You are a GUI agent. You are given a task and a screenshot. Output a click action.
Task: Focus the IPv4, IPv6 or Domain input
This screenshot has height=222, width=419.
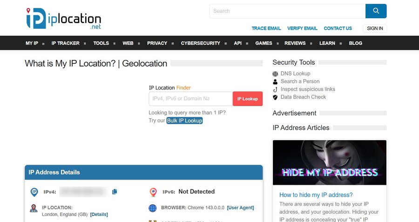[x=190, y=99]
